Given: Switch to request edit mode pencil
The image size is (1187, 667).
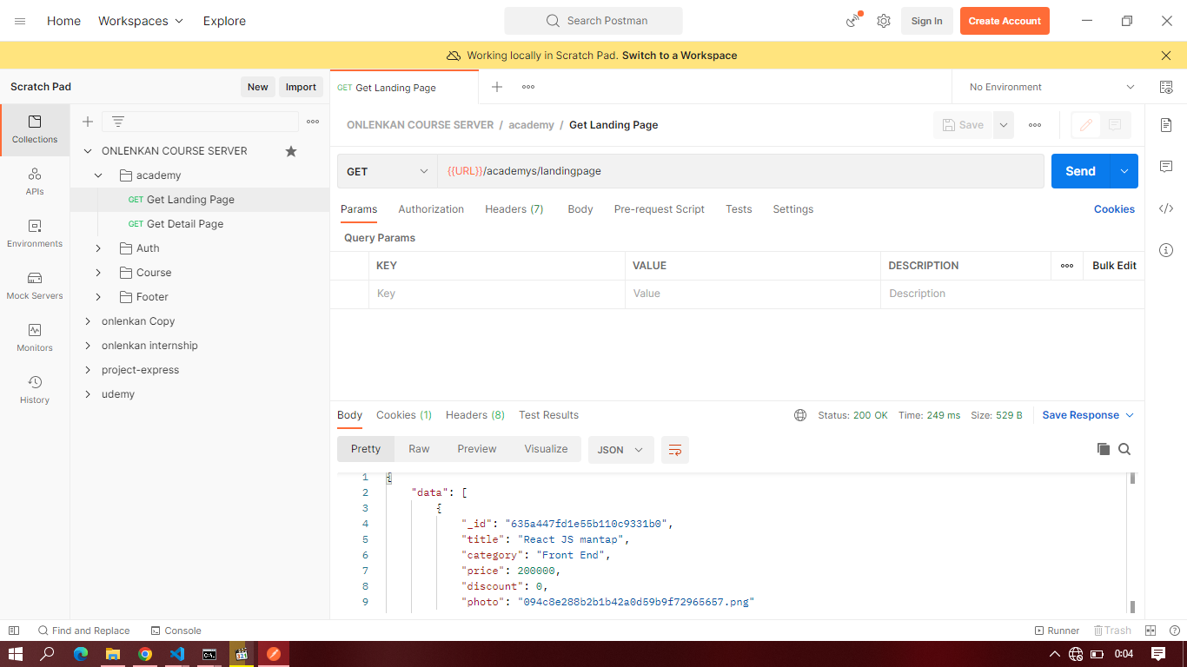Looking at the screenshot, I should pyautogui.click(x=1085, y=125).
